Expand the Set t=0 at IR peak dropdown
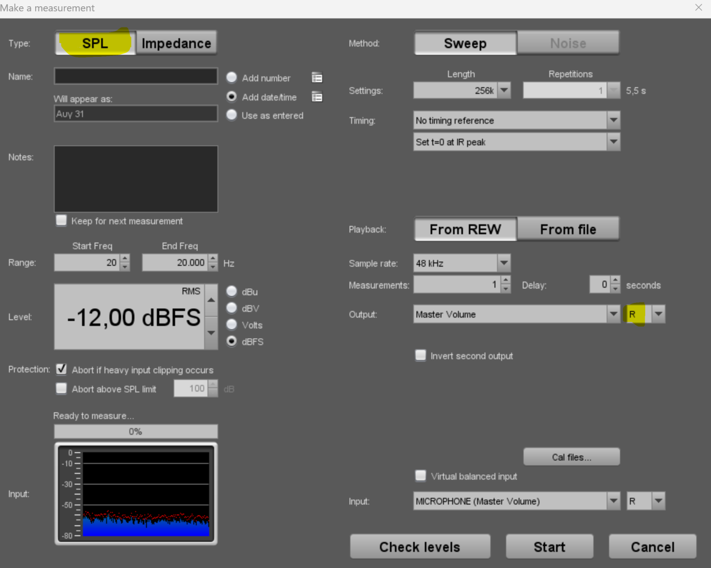 tap(614, 141)
